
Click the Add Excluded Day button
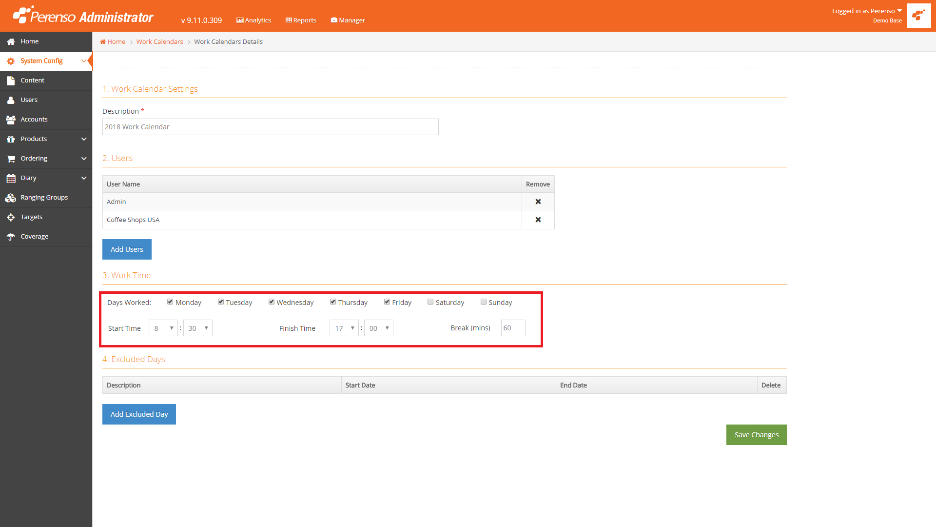click(139, 414)
